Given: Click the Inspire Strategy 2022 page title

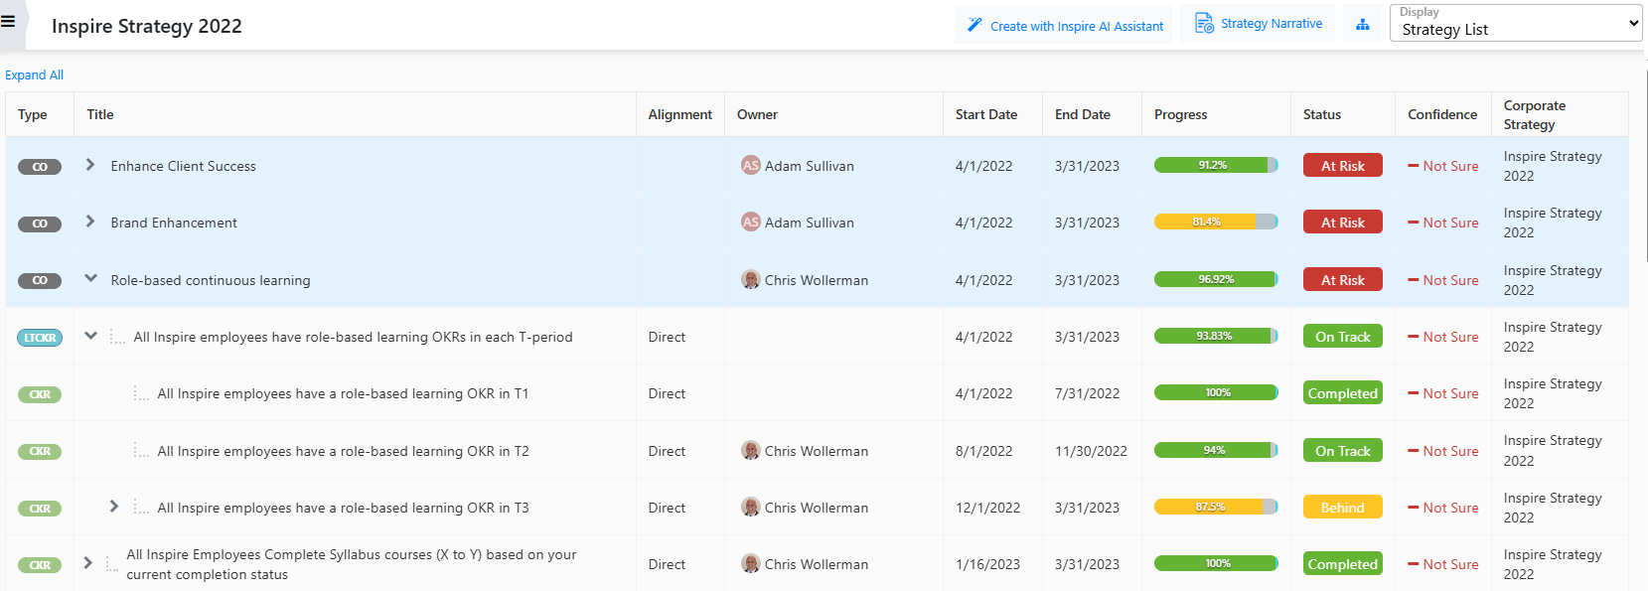Looking at the screenshot, I should [x=147, y=27].
